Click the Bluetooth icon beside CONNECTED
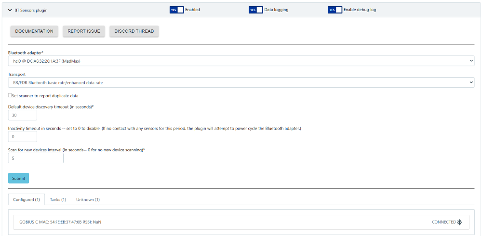This screenshot has width=482, height=236. coord(459,222)
